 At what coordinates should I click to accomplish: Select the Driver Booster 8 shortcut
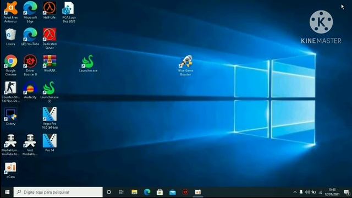coord(30,65)
